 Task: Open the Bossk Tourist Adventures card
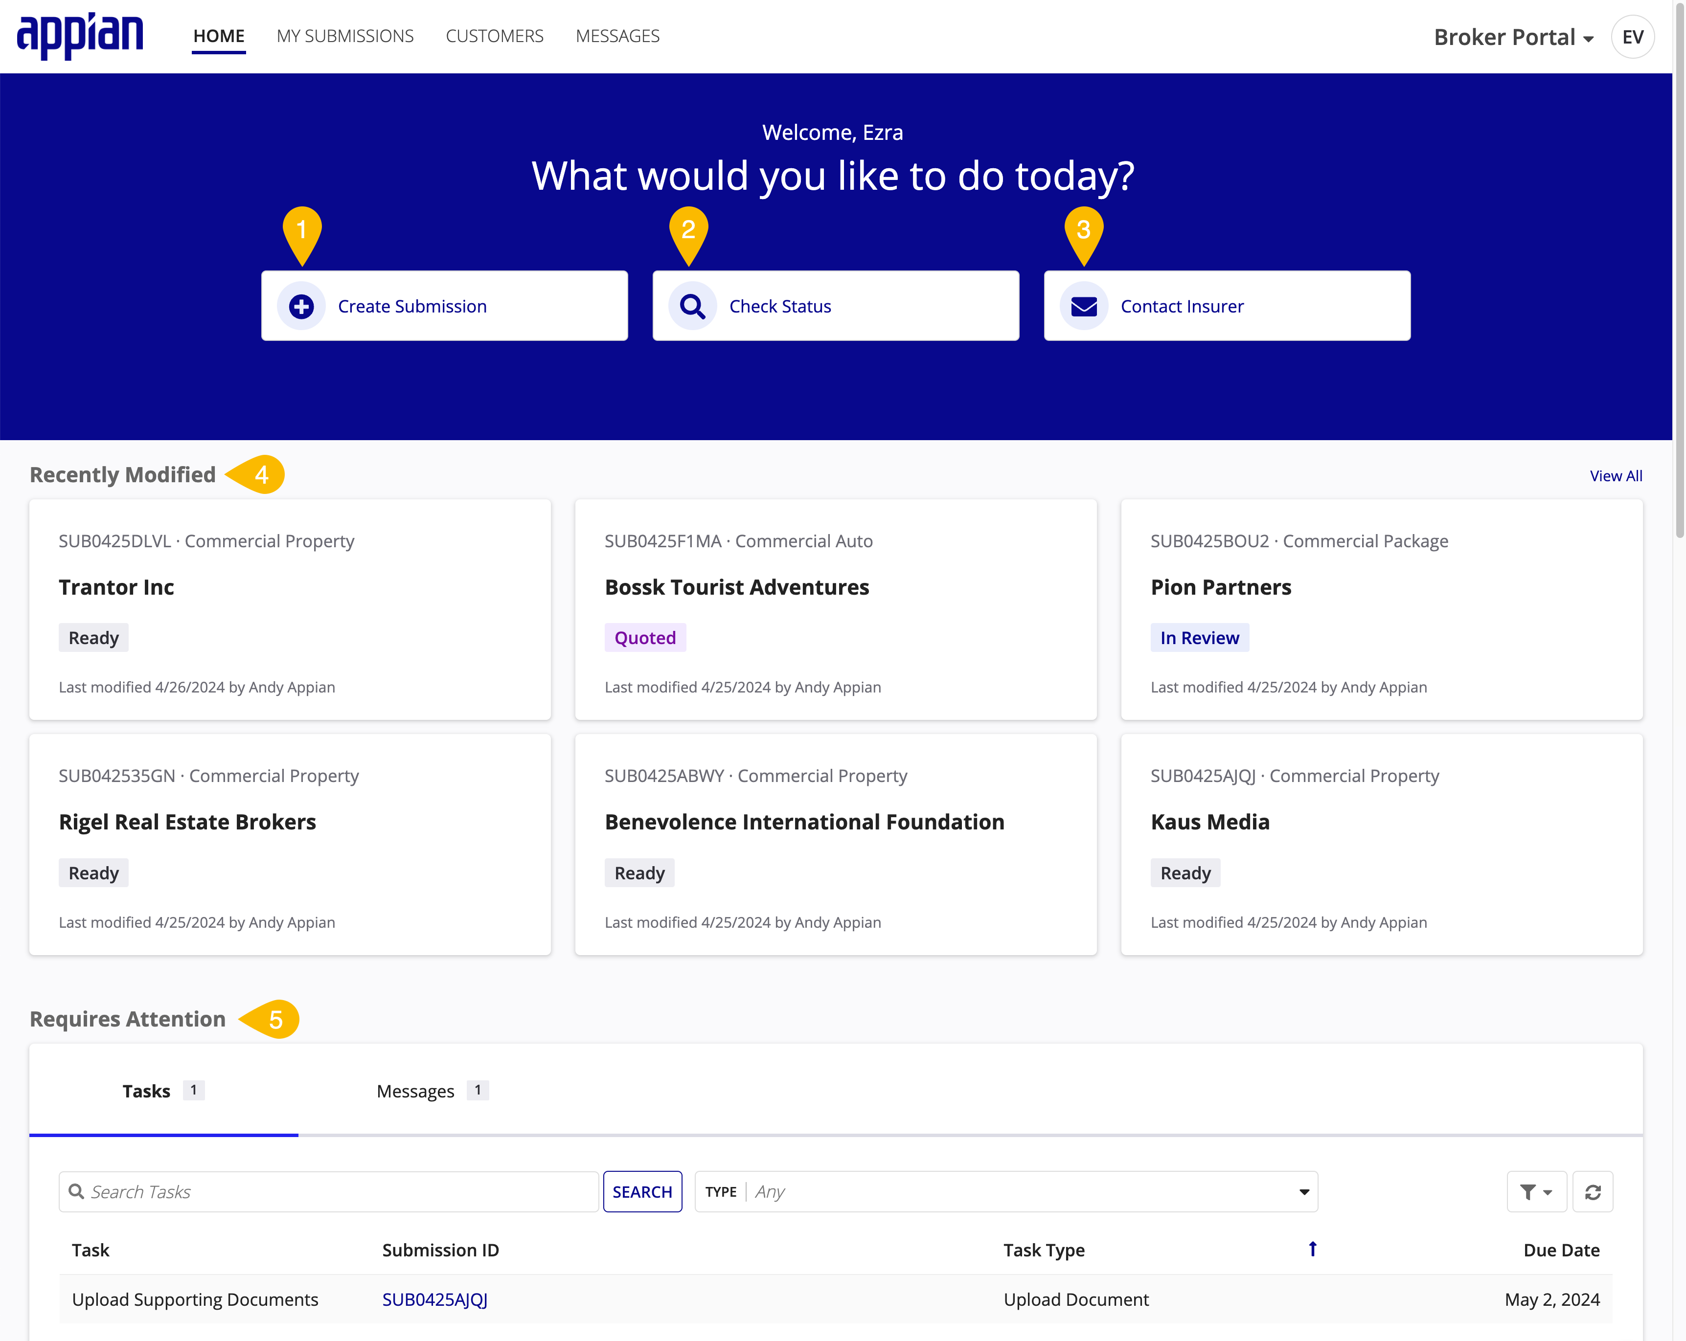pyautogui.click(x=836, y=609)
